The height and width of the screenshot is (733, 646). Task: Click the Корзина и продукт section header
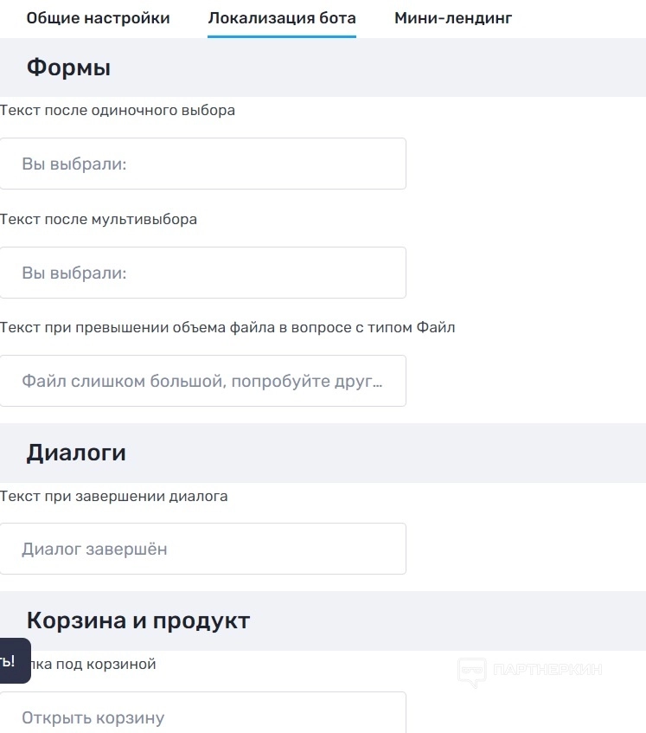click(x=138, y=620)
